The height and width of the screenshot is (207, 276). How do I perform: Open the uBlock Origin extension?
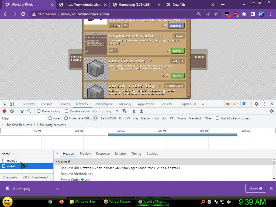coord(236,14)
